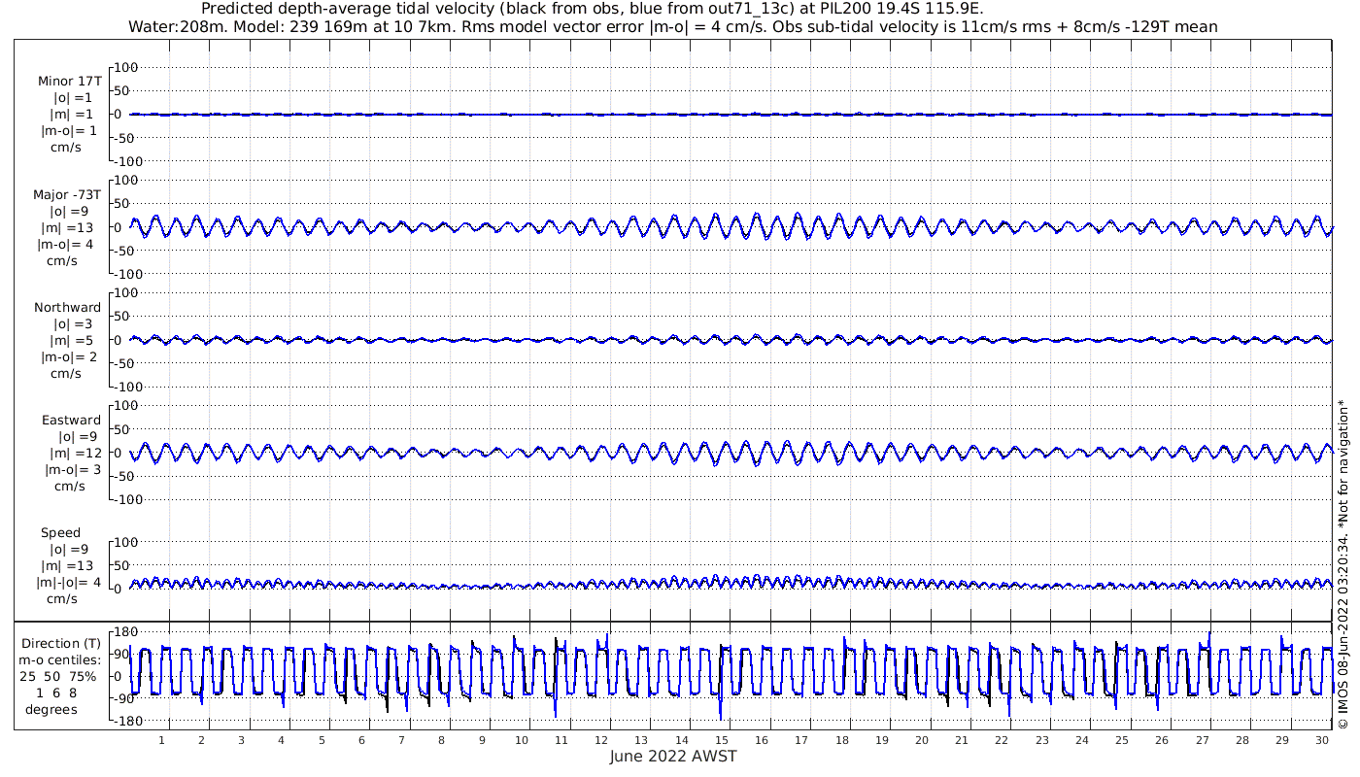1360x777 pixels.
Task: Click day "8" on the date axis
Action: [x=442, y=740]
